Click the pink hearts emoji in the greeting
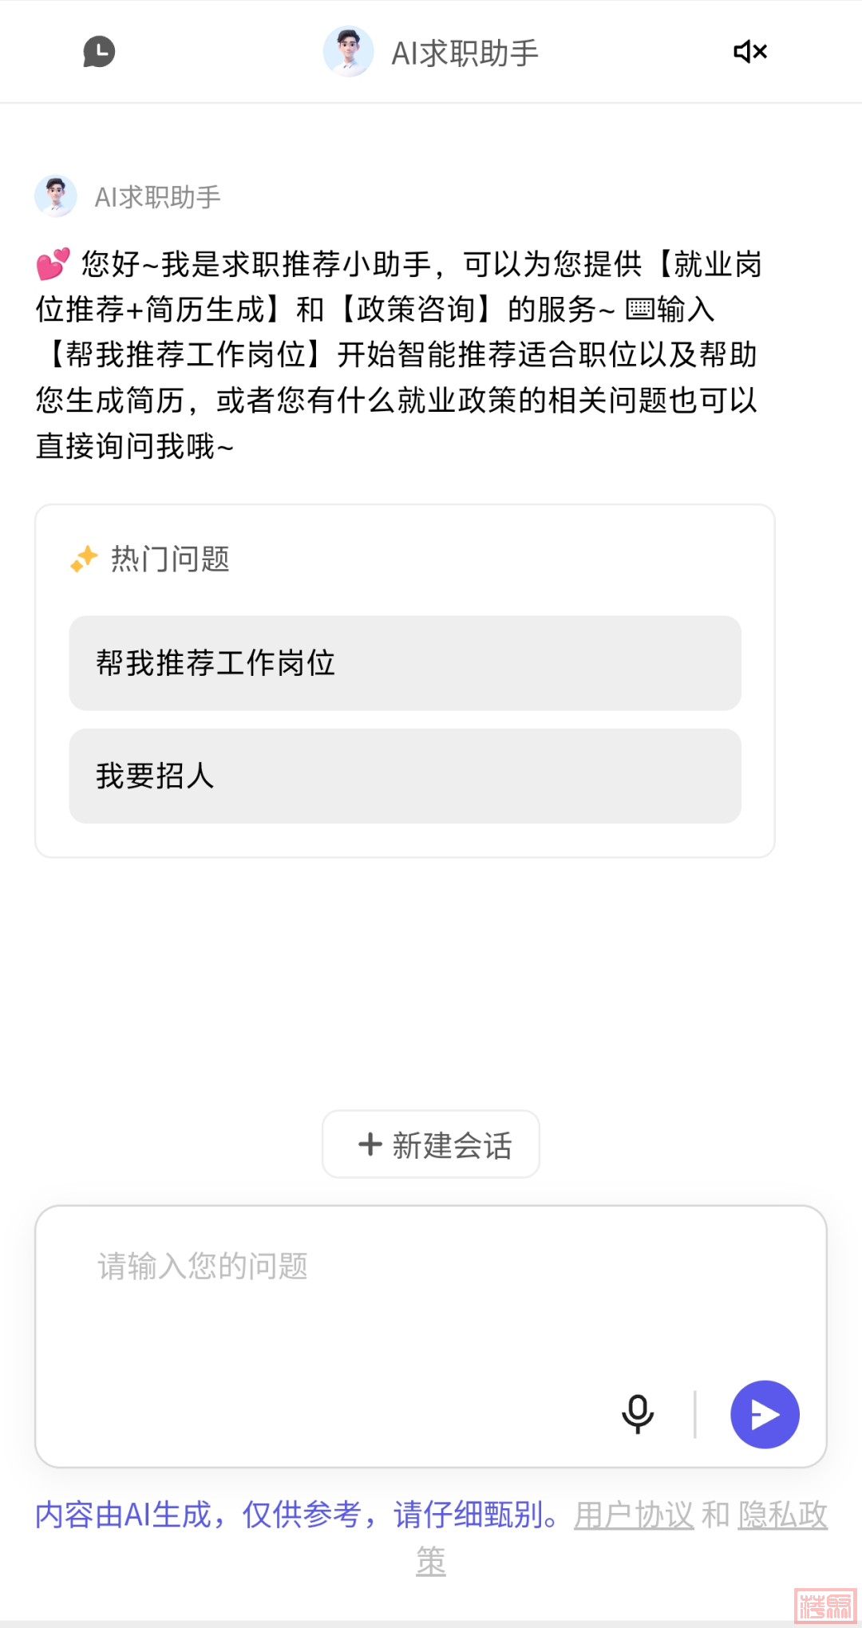The width and height of the screenshot is (862, 1628). (x=53, y=264)
